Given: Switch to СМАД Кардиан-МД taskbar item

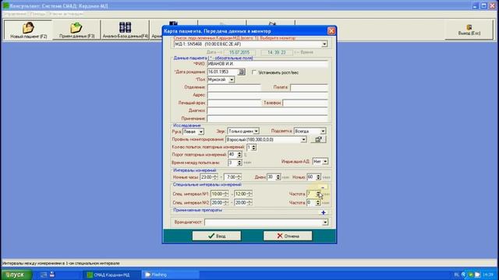Looking at the screenshot, I should (111, 275).
